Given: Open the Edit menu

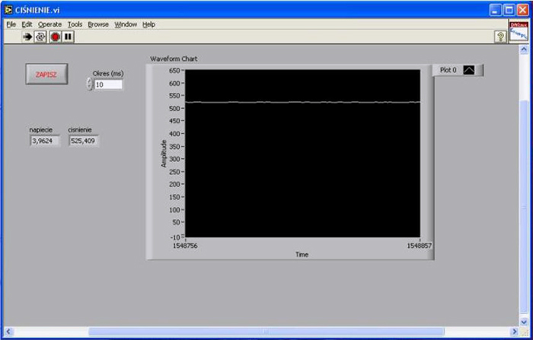Looking at the screenshot, I should tap(27, 24).
